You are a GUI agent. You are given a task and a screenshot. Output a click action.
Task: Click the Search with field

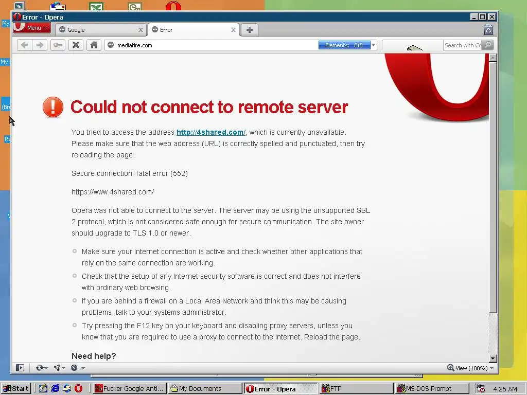click(x=463, y=45)
